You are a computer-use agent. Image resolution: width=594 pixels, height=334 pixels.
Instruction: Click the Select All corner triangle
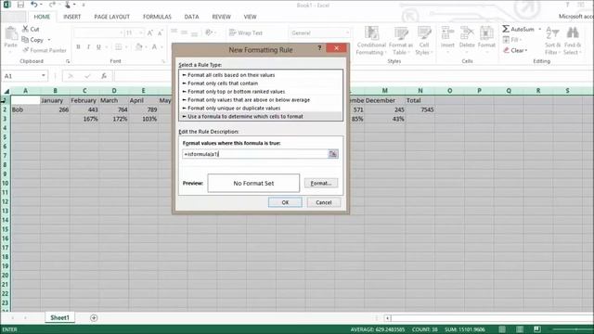tap(6, 91)
